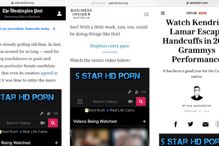
Task: Open embed hamburger menu beside Business Insider search
Action: 80,101
